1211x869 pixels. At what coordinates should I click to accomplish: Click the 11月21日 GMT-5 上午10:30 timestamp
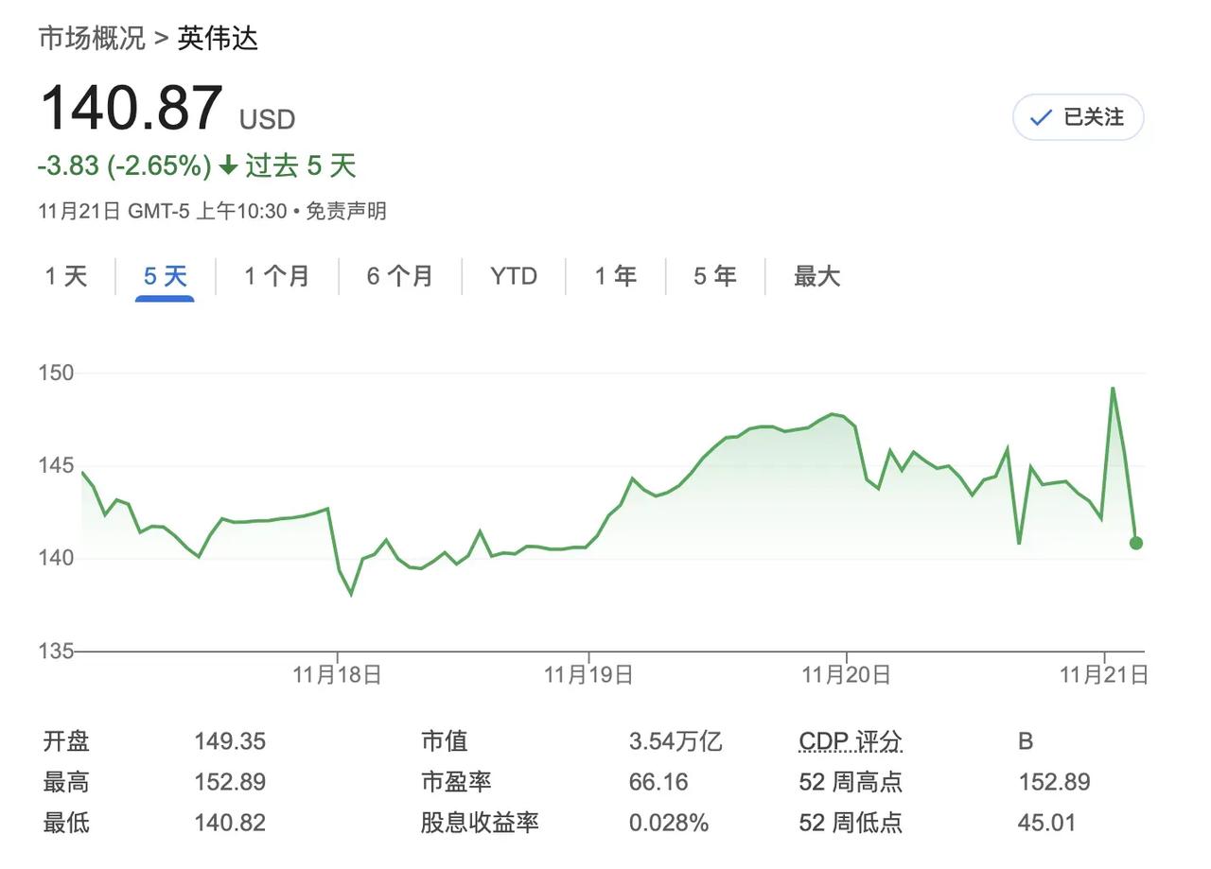(163, 211)
